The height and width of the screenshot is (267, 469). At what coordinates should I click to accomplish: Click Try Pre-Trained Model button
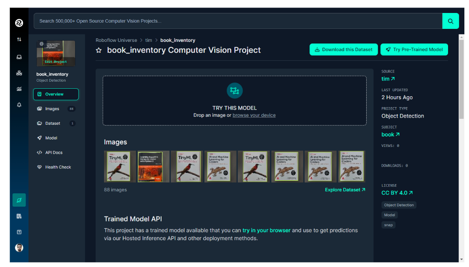click(414, 49)
